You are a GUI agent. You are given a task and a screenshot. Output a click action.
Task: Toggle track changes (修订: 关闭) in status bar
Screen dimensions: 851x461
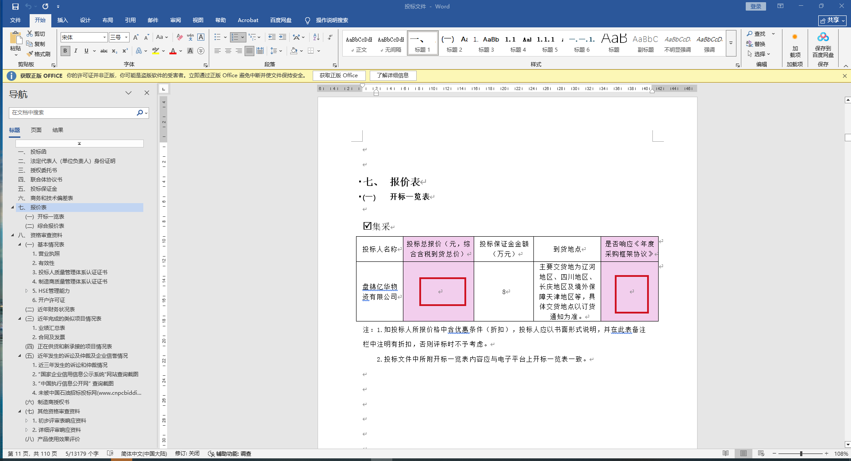pyautogui.click(x=187, y=453)
